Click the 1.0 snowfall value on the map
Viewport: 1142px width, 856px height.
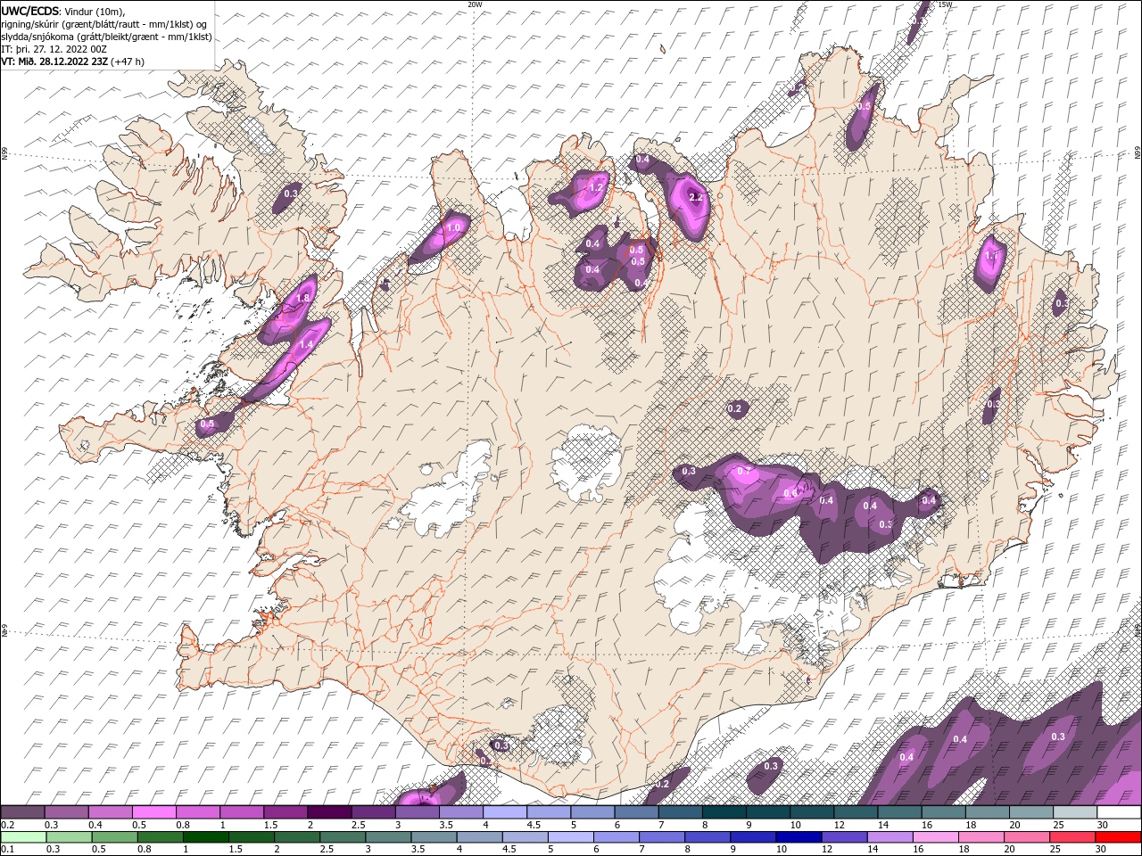[453, 228]
